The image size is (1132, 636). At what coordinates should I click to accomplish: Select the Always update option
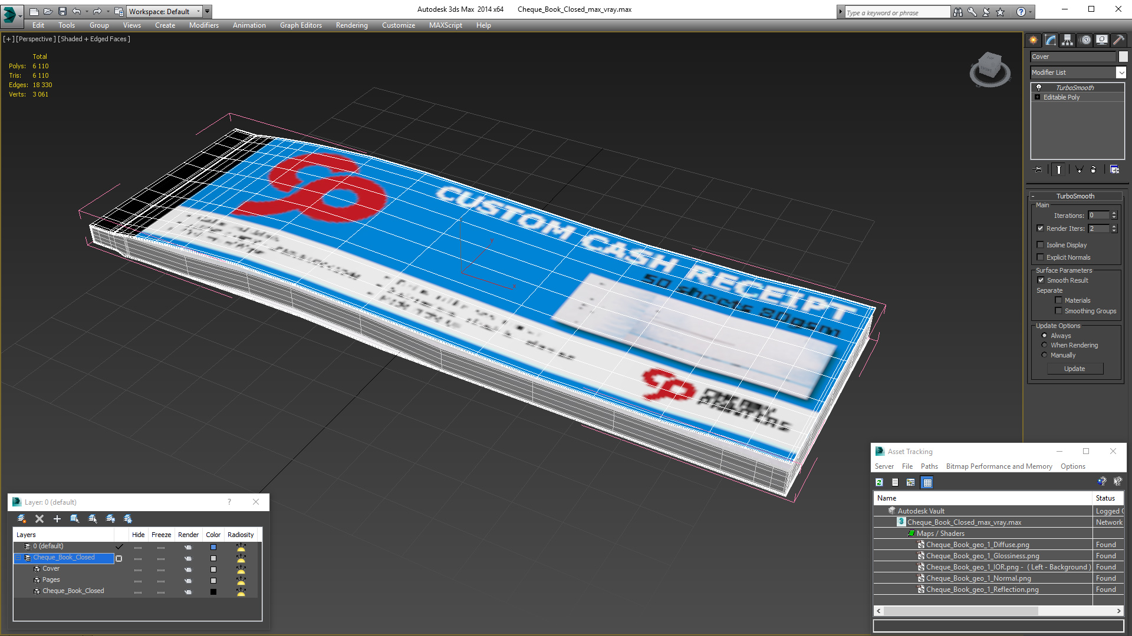point(1045,336)
